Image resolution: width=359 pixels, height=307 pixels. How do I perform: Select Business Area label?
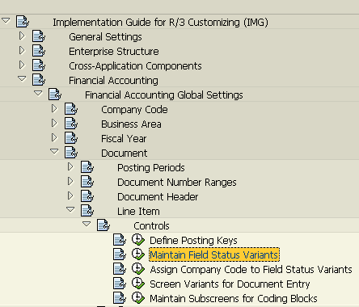tap(131, 124)
